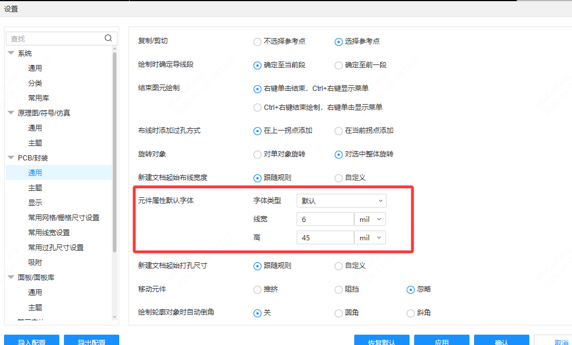Collapse the 系统 tree section

point(10,53)
